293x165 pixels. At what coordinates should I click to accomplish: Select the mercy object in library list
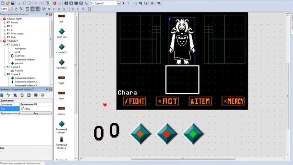[x=61, y=111]
